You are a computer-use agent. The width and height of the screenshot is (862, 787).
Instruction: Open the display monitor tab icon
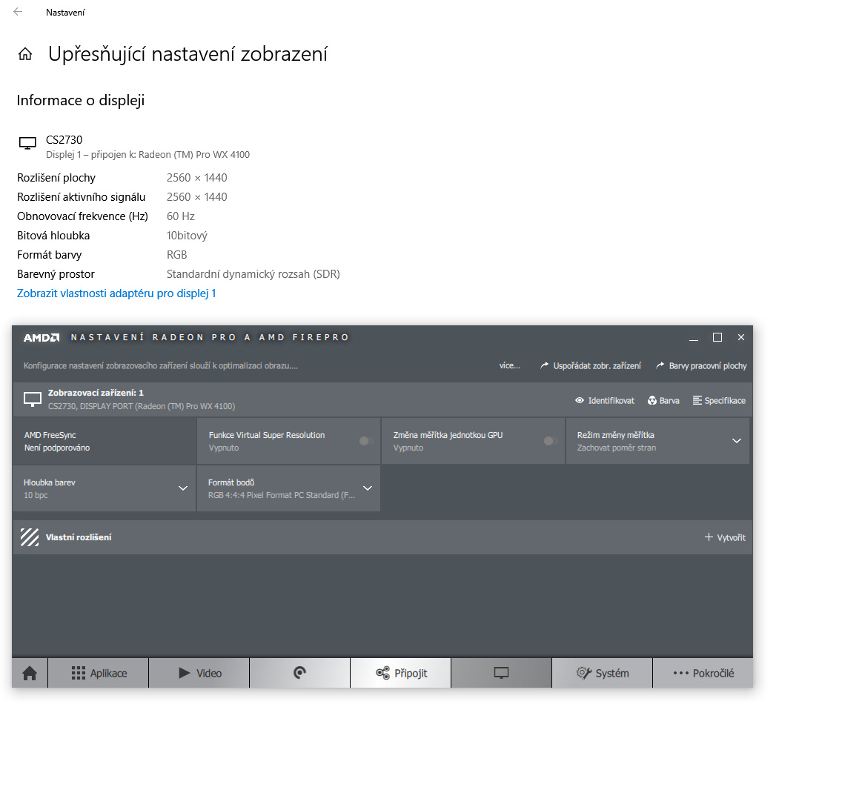point(501,673)
